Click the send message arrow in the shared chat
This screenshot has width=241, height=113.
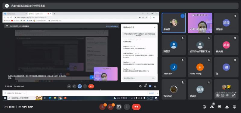153,78
